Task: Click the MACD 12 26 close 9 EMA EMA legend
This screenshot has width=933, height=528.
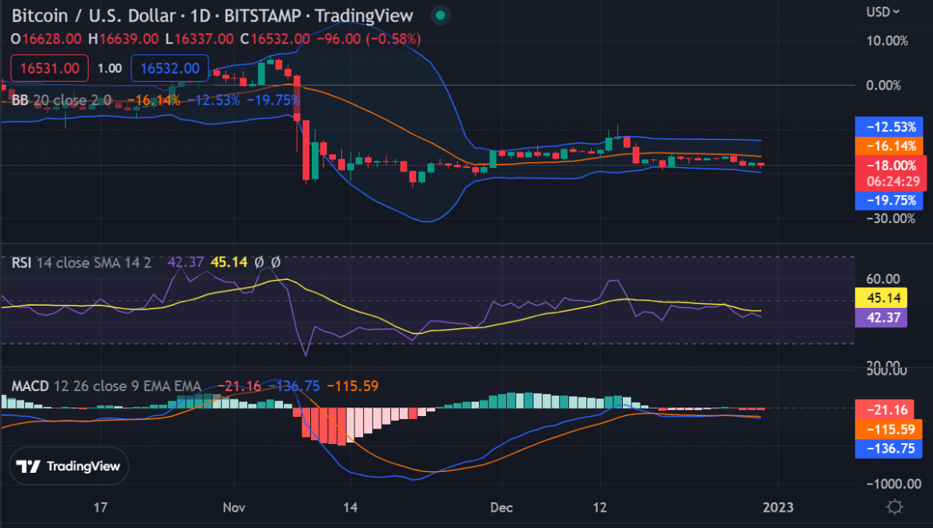Action: tap(107, 386)
